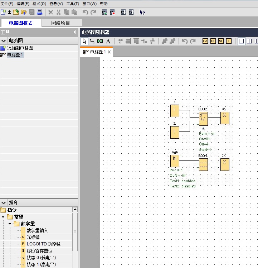Click the align top editor icon
Image resolution: width=258 pixels, height=268 pixels.
click(136, 41)
